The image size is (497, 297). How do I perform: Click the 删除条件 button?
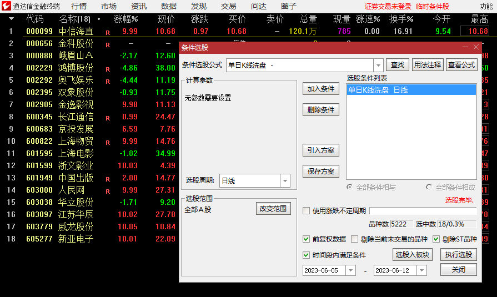(321, 110)
